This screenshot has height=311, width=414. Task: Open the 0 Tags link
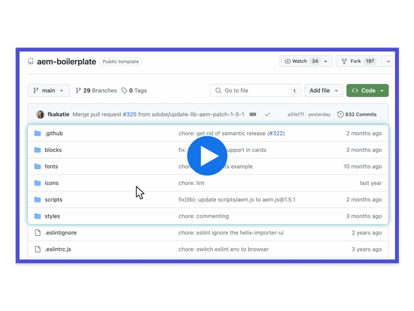tap(134, 91)
